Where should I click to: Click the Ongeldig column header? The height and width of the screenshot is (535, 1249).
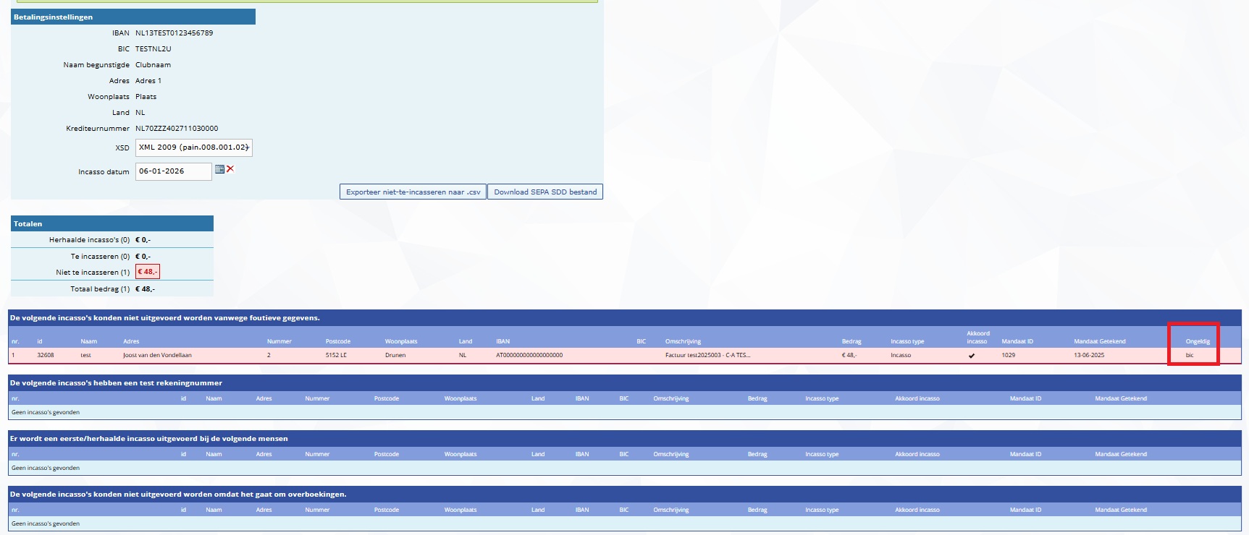click(1197, 341)
